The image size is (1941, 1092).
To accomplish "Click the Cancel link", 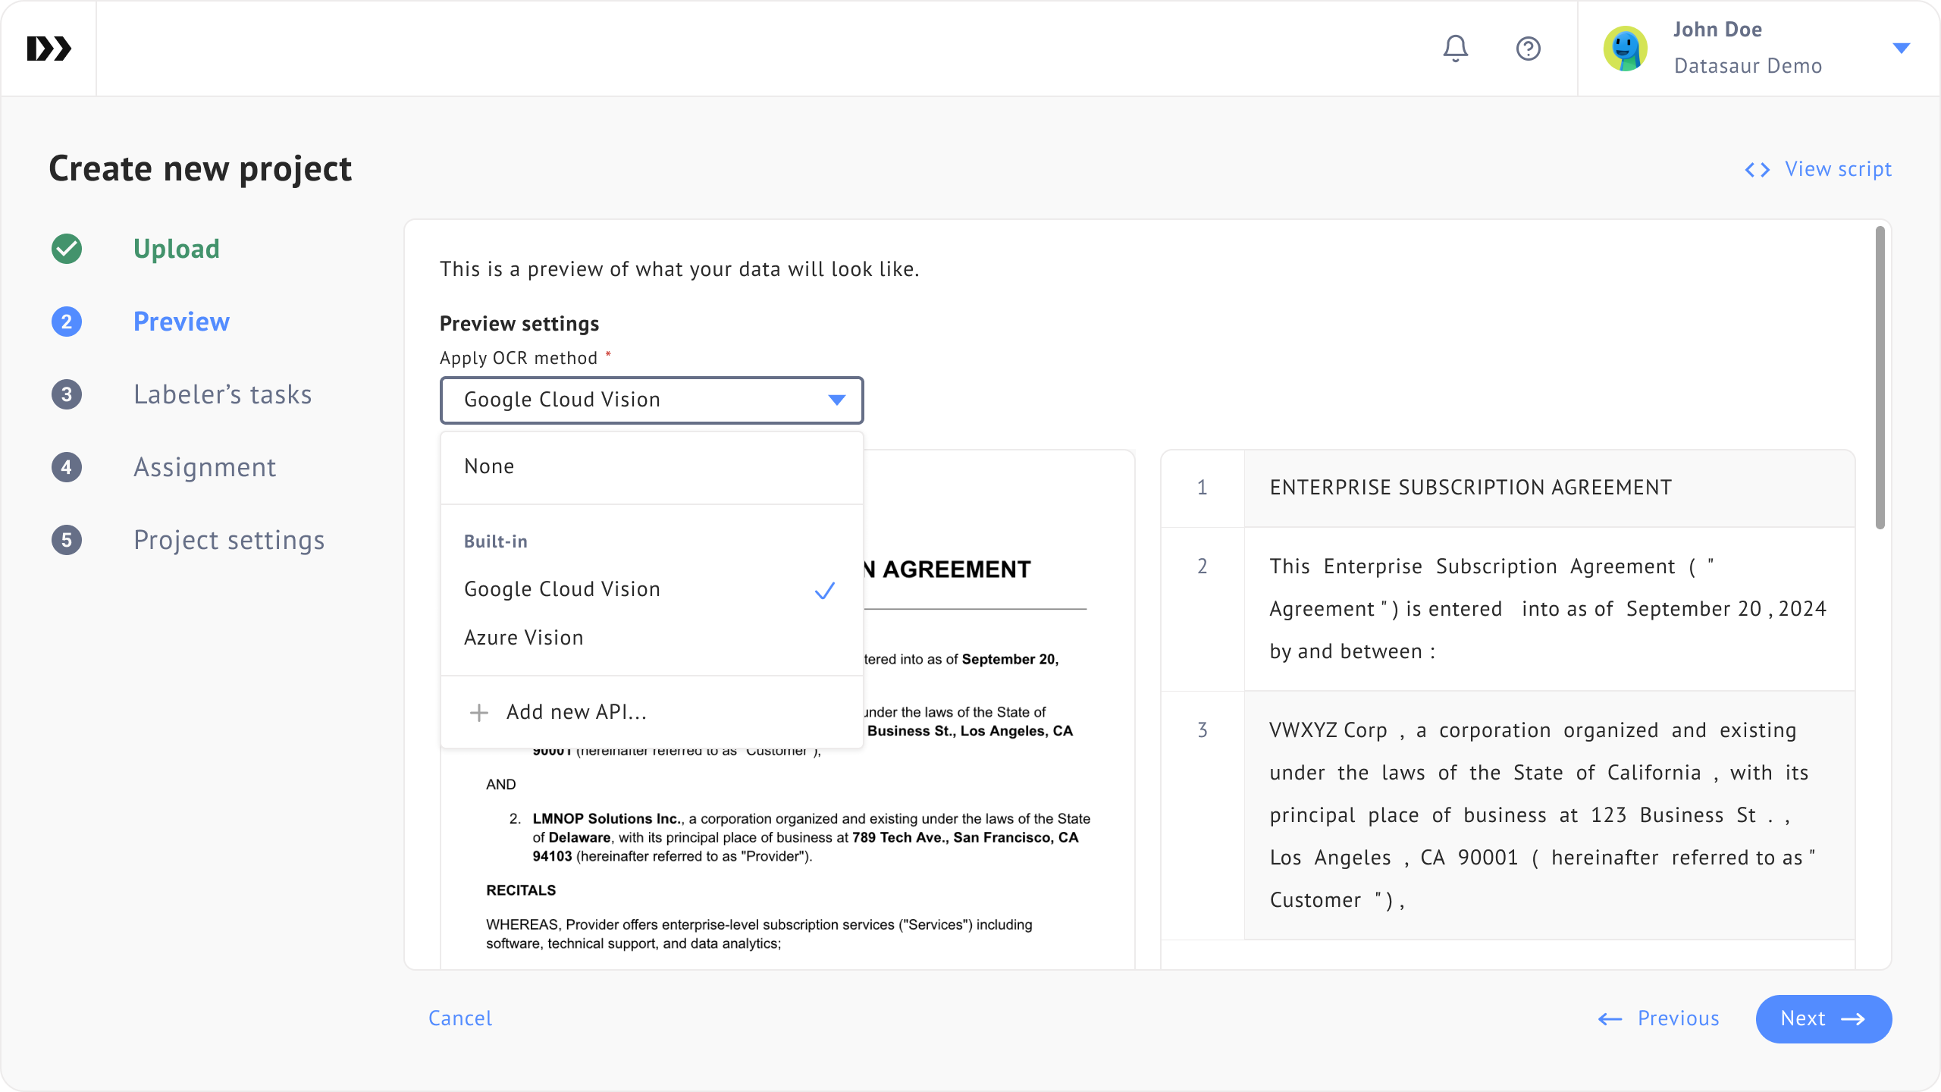I will click(459, 1018).
